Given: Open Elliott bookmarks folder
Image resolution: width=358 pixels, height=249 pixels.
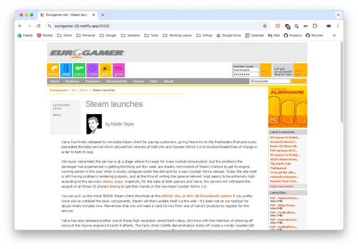Looking at the screenshot, I should click(x=64, y=35).
